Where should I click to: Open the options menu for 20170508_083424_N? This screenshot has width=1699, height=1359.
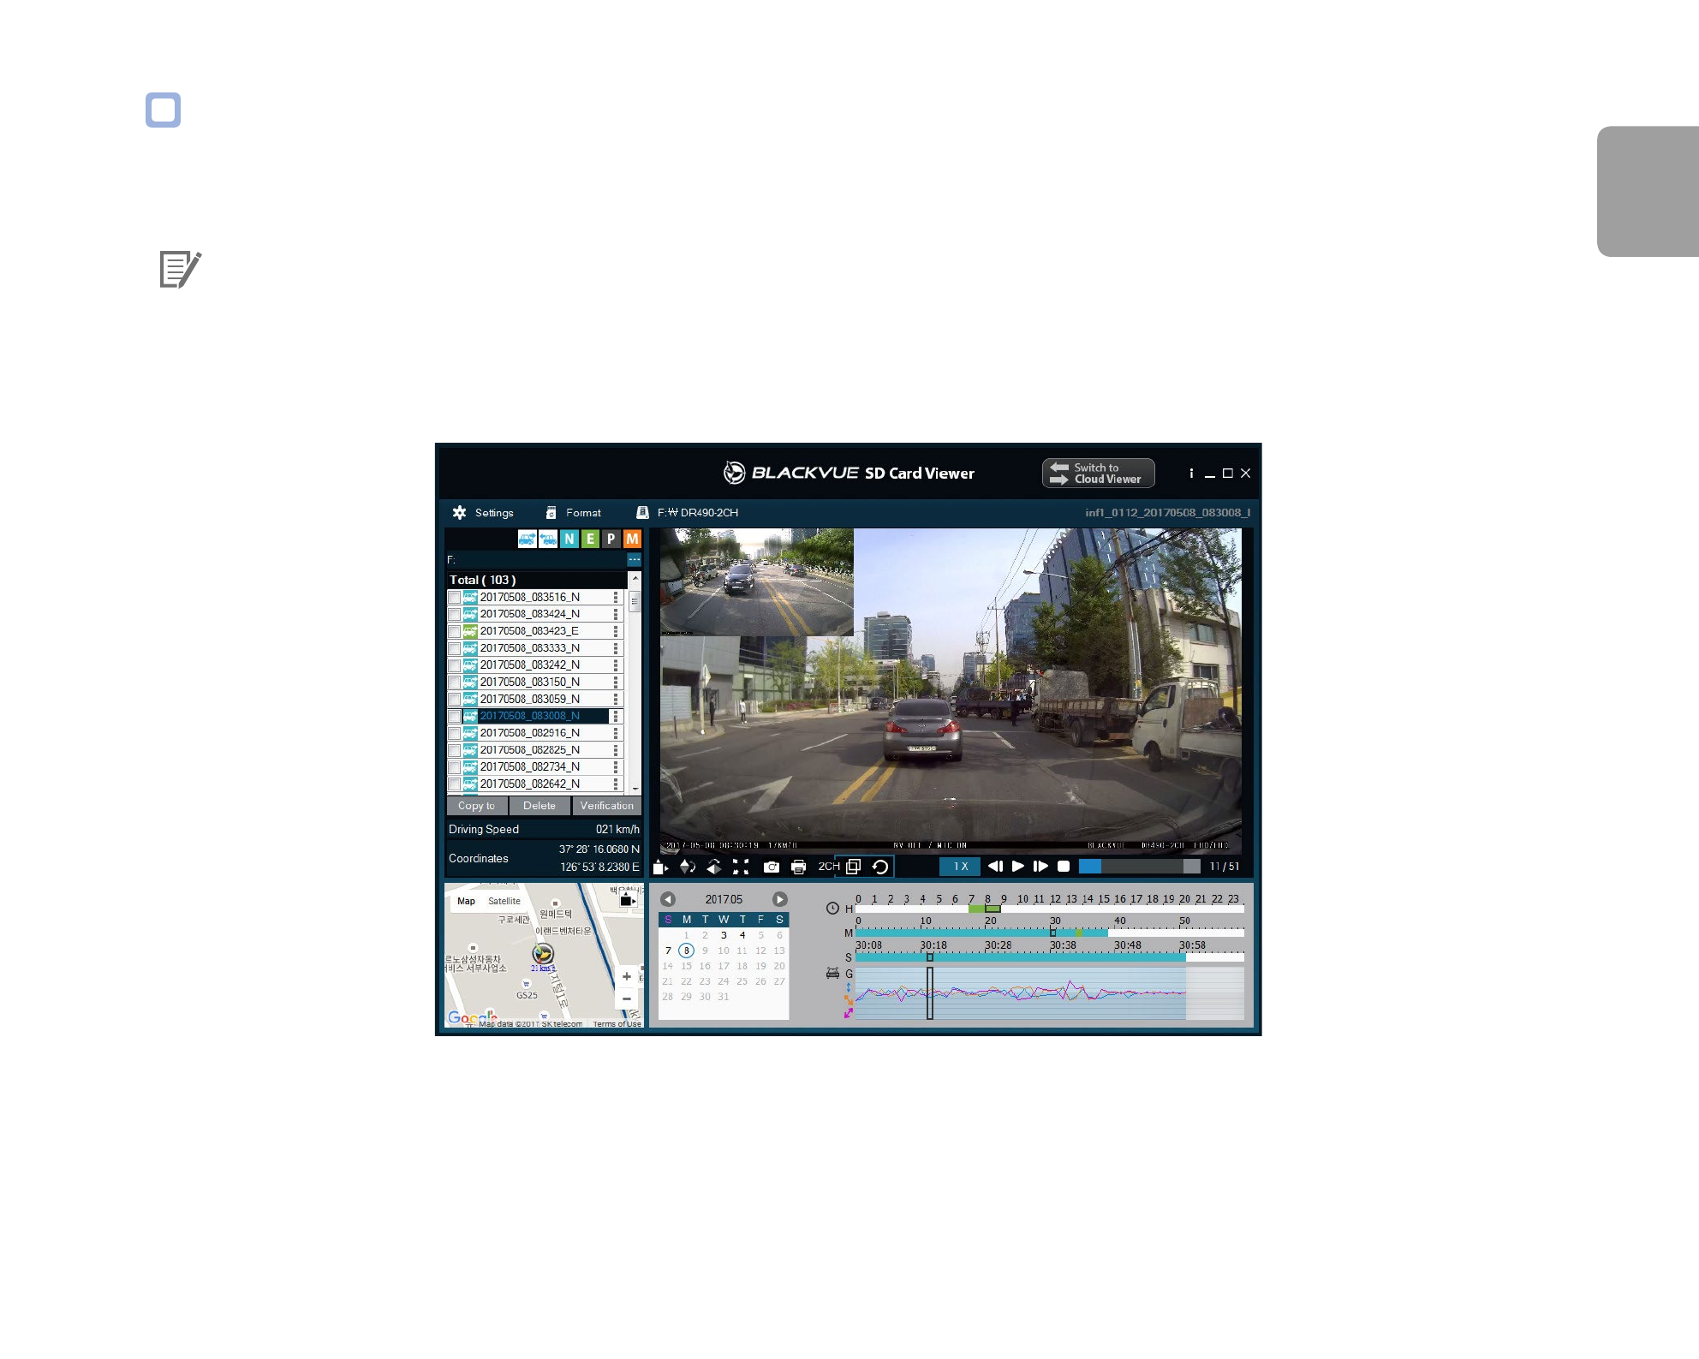[616, 614]
